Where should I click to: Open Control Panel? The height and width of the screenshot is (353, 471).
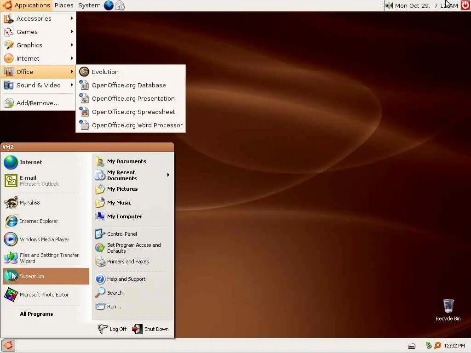pos(132,234)
